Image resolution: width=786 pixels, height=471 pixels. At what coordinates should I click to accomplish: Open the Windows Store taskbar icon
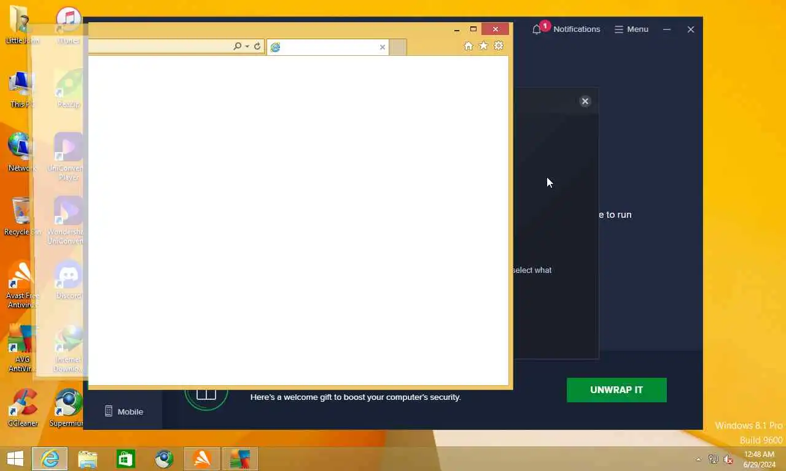tap(126, 459)
